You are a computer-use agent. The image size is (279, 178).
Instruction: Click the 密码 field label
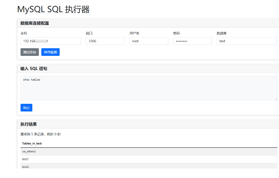click(176, 33)
